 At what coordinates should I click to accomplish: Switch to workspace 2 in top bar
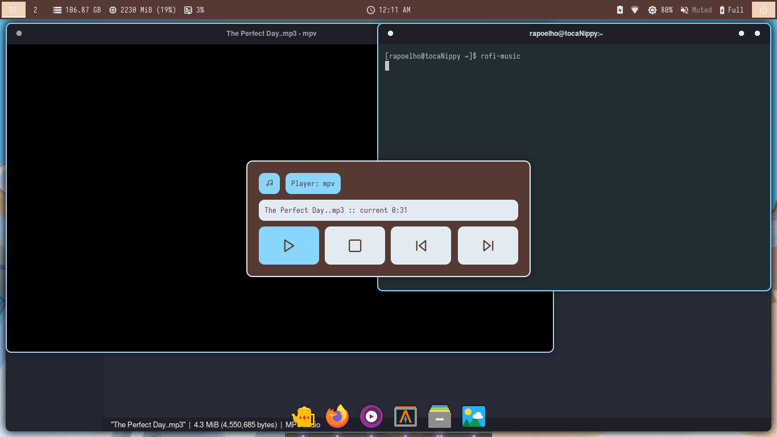[35, 10]
